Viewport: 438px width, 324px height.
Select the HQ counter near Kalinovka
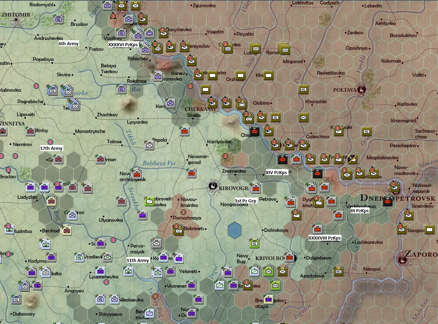52,90
